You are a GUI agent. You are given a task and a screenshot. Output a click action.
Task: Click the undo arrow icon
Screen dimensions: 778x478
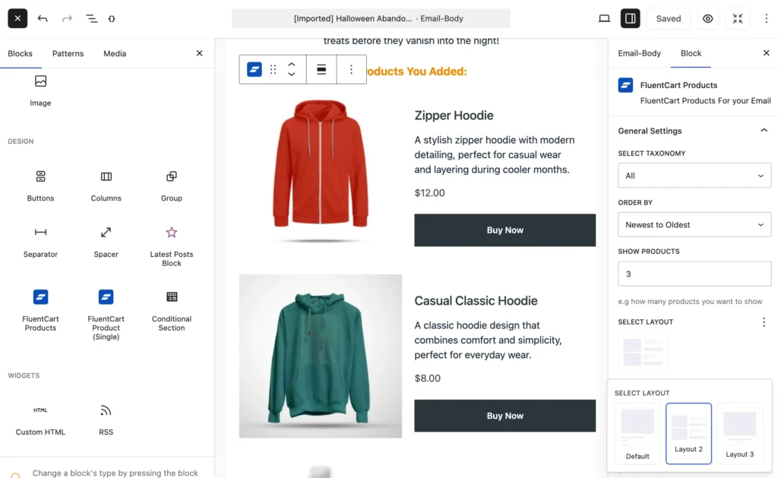pos(43,18)
